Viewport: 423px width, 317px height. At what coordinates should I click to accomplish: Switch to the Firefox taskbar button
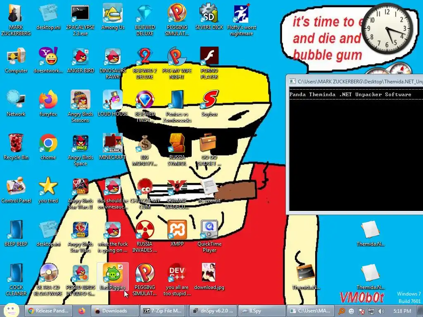[x=82, y=311]
